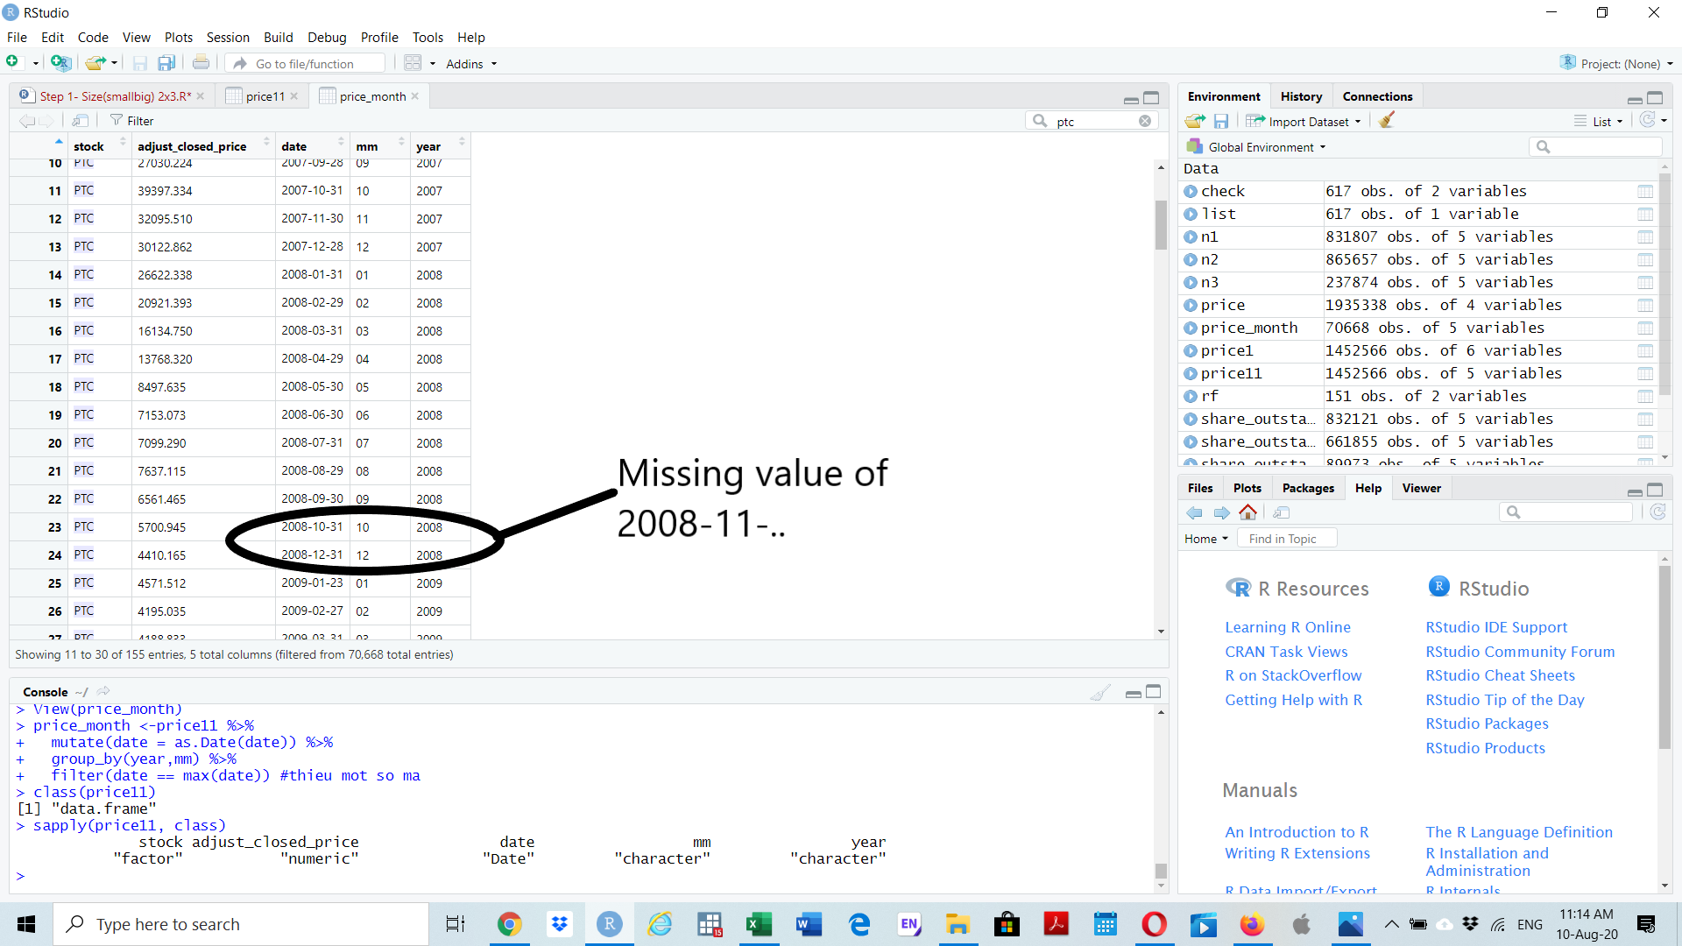Click the data viewer vertical scrollbar thumb

(1161, 224)
